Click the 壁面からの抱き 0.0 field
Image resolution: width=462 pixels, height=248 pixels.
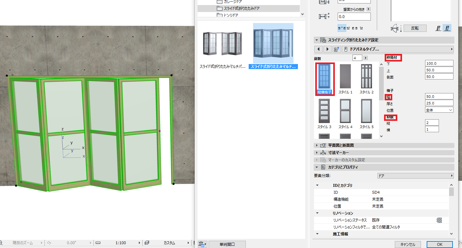pos(354,16)
